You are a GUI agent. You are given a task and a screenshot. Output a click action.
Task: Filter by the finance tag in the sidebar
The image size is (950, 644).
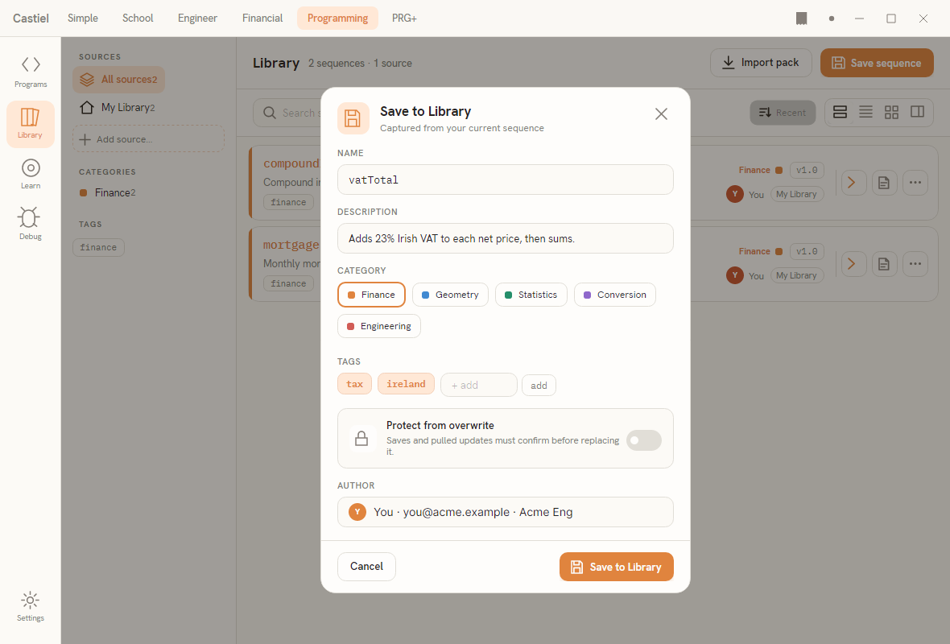(x=98, y=248)
